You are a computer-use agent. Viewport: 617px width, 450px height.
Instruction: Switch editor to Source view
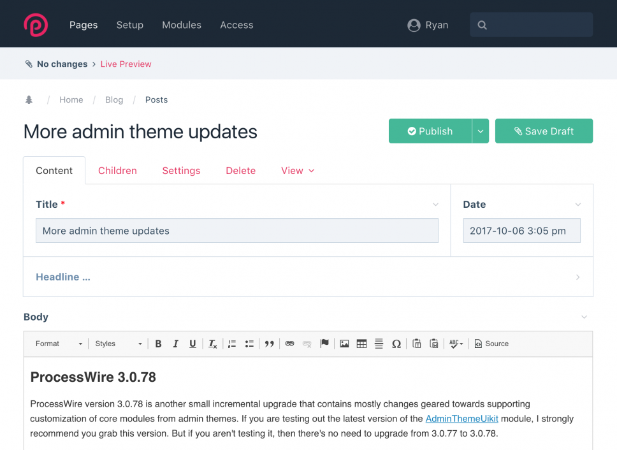(491, 344)
